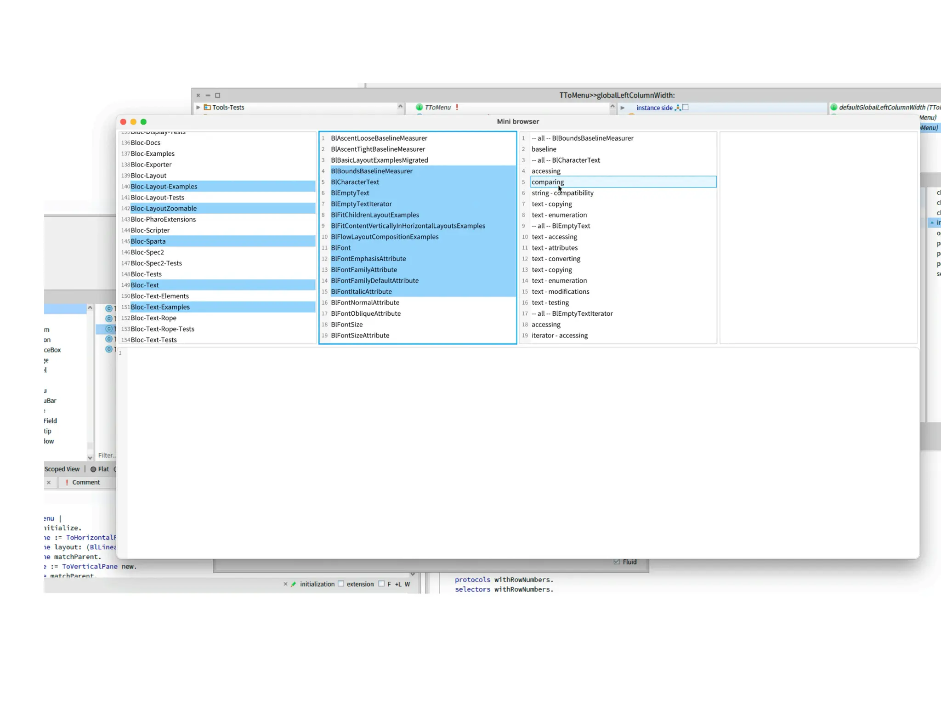The height and width of the screenshot is (706, 941).
Task: Click the red exclamation icon on Comment tab
Action: point(67,482)
